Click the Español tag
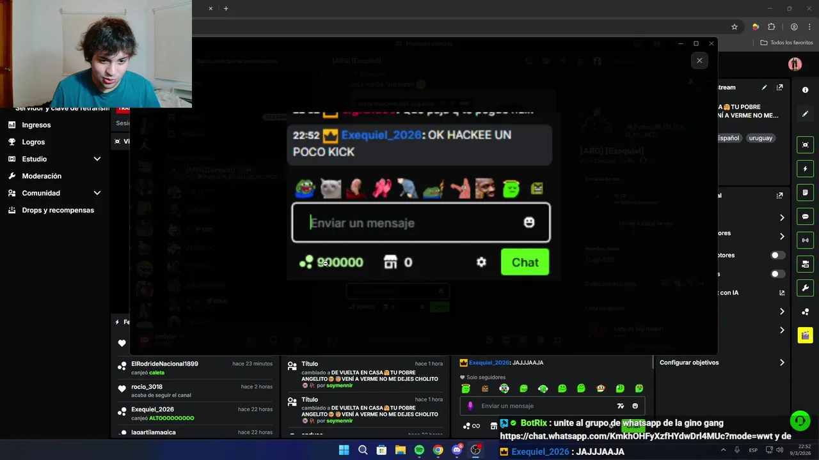Viewport: 819px width, 460px height. coord(728,138)
